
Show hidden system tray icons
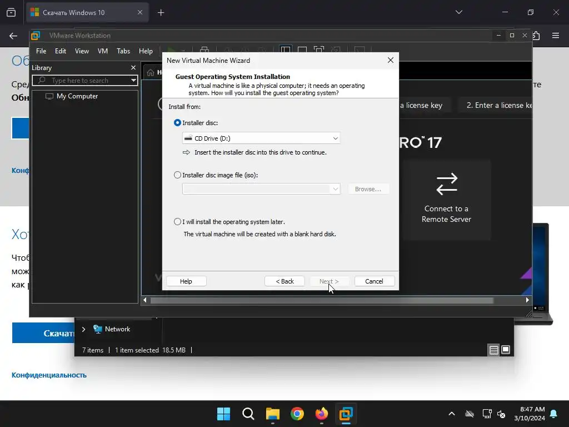(x=452, y=414)
